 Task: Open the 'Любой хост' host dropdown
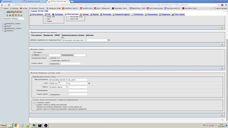point(58,84)
